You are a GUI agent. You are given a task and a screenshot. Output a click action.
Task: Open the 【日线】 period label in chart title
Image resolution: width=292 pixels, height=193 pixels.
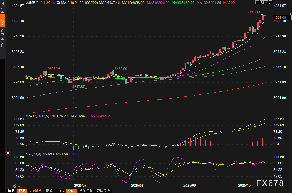pos(45,2)
